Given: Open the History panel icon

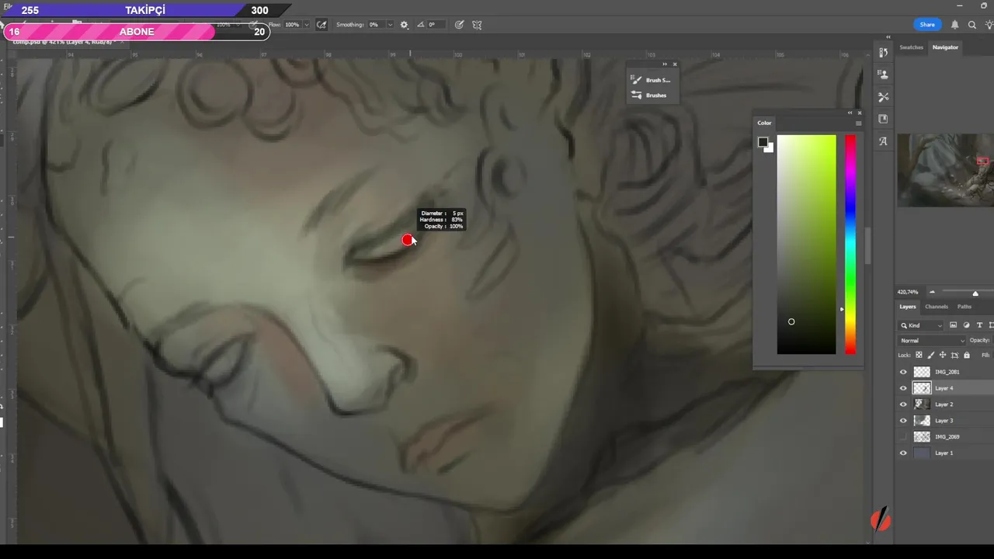Looking at the screenshot, I should [883, 53].
